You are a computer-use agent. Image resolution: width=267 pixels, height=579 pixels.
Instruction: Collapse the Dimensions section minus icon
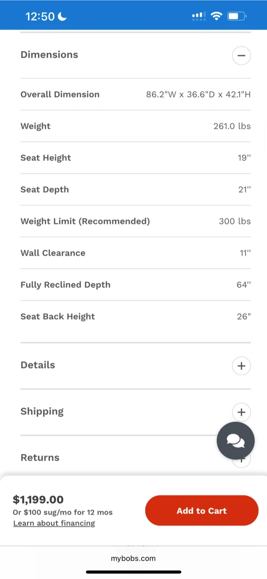tap(241, 55)
